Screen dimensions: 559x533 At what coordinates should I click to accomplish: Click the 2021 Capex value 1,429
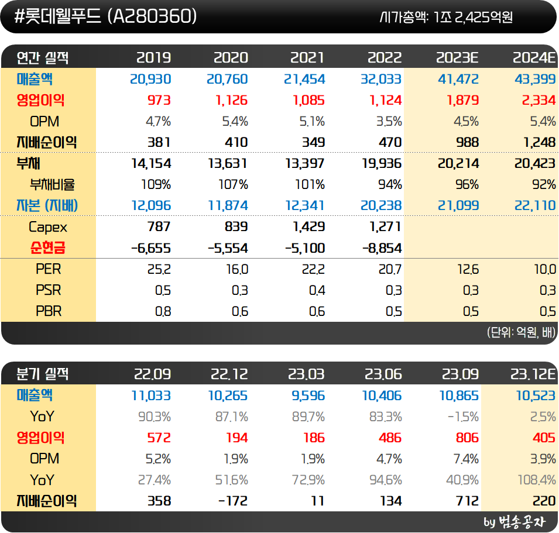(308, 226)
